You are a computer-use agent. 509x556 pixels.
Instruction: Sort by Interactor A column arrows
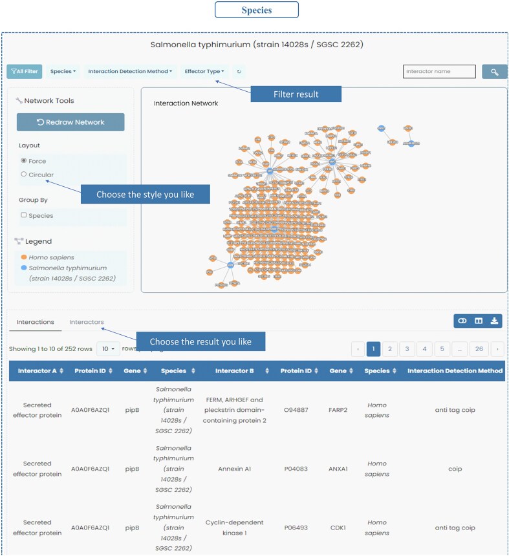click(61, 370)
